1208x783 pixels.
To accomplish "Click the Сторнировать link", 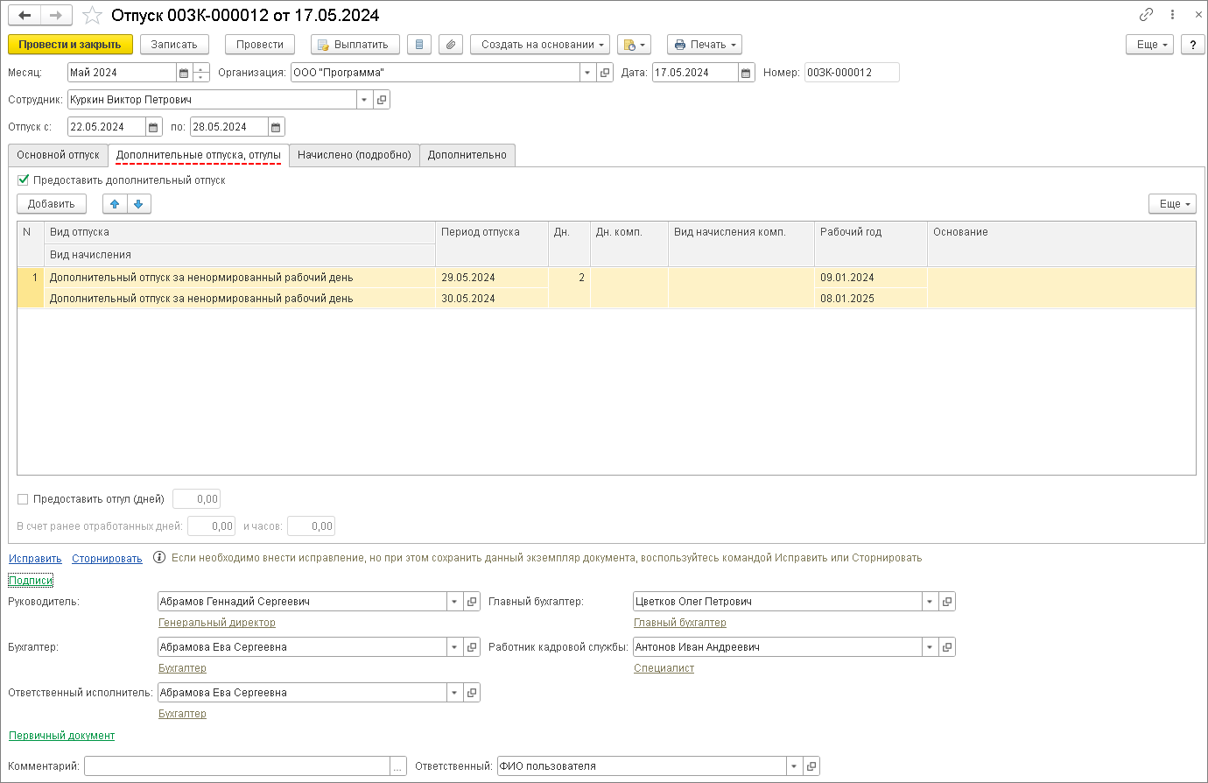I will 107,559.
